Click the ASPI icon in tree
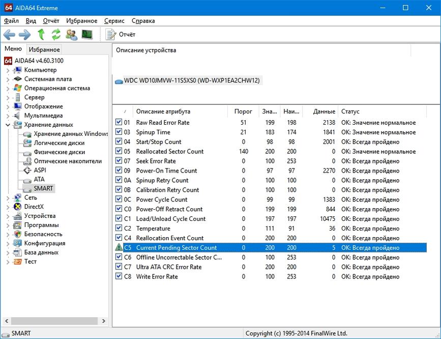 click(27, 170)
